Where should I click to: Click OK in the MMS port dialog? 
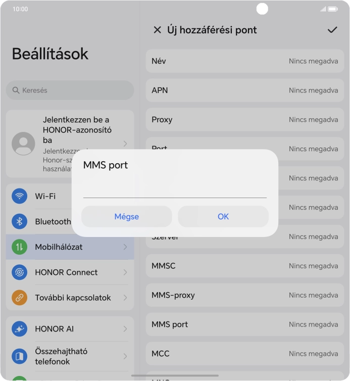click(x=223, y=216)
